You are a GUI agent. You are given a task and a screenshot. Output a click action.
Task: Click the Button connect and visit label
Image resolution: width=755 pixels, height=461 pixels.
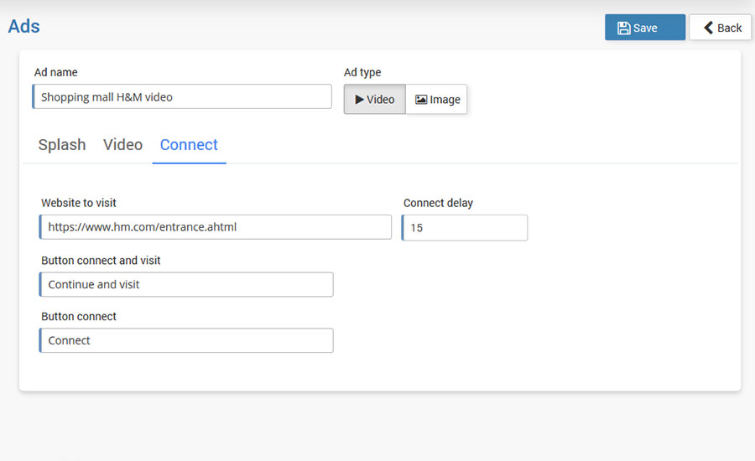[x=101, y=261]
